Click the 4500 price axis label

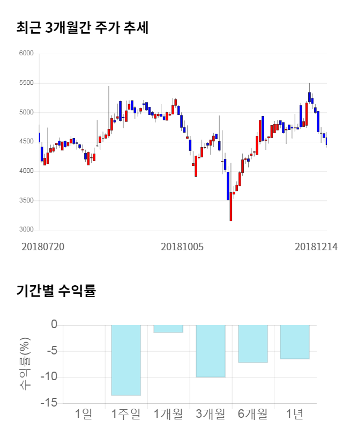click(26, 142)
